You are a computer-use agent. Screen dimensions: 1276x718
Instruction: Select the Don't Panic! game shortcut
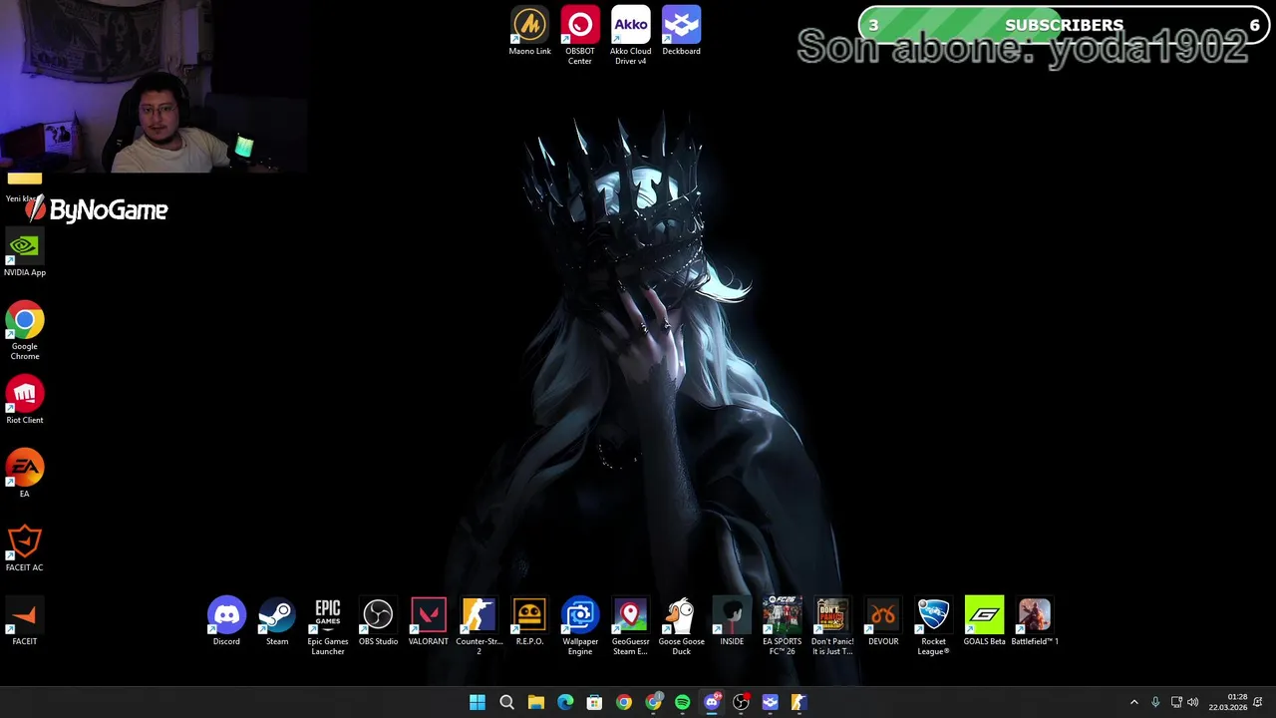tap(832, 627)
